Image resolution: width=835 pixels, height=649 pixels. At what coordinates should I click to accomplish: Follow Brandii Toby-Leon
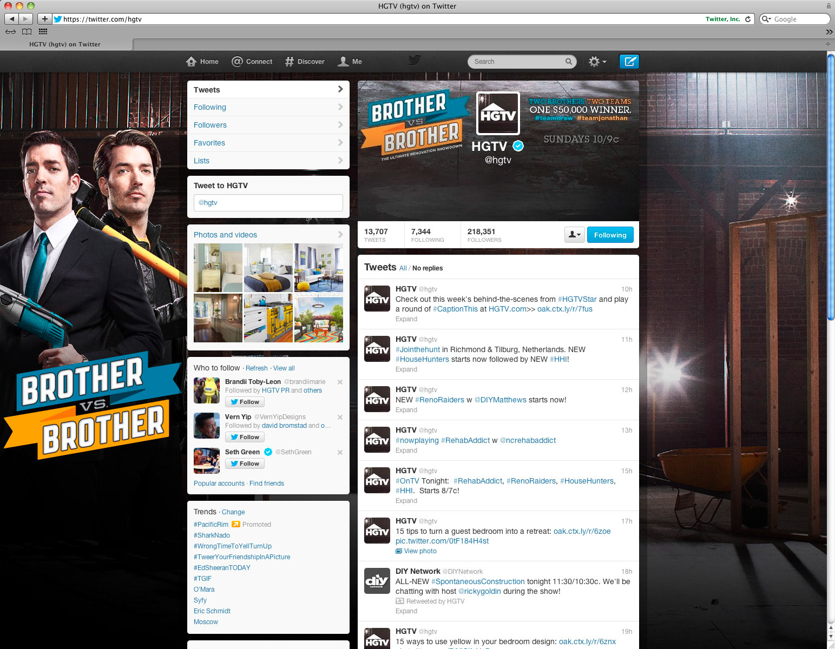click(x=245, y=402)
